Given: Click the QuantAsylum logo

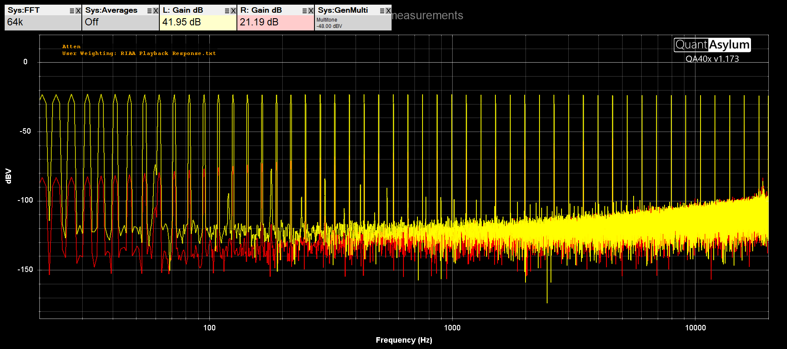Looking at the screenshot, I should click(x=712, y=45).
